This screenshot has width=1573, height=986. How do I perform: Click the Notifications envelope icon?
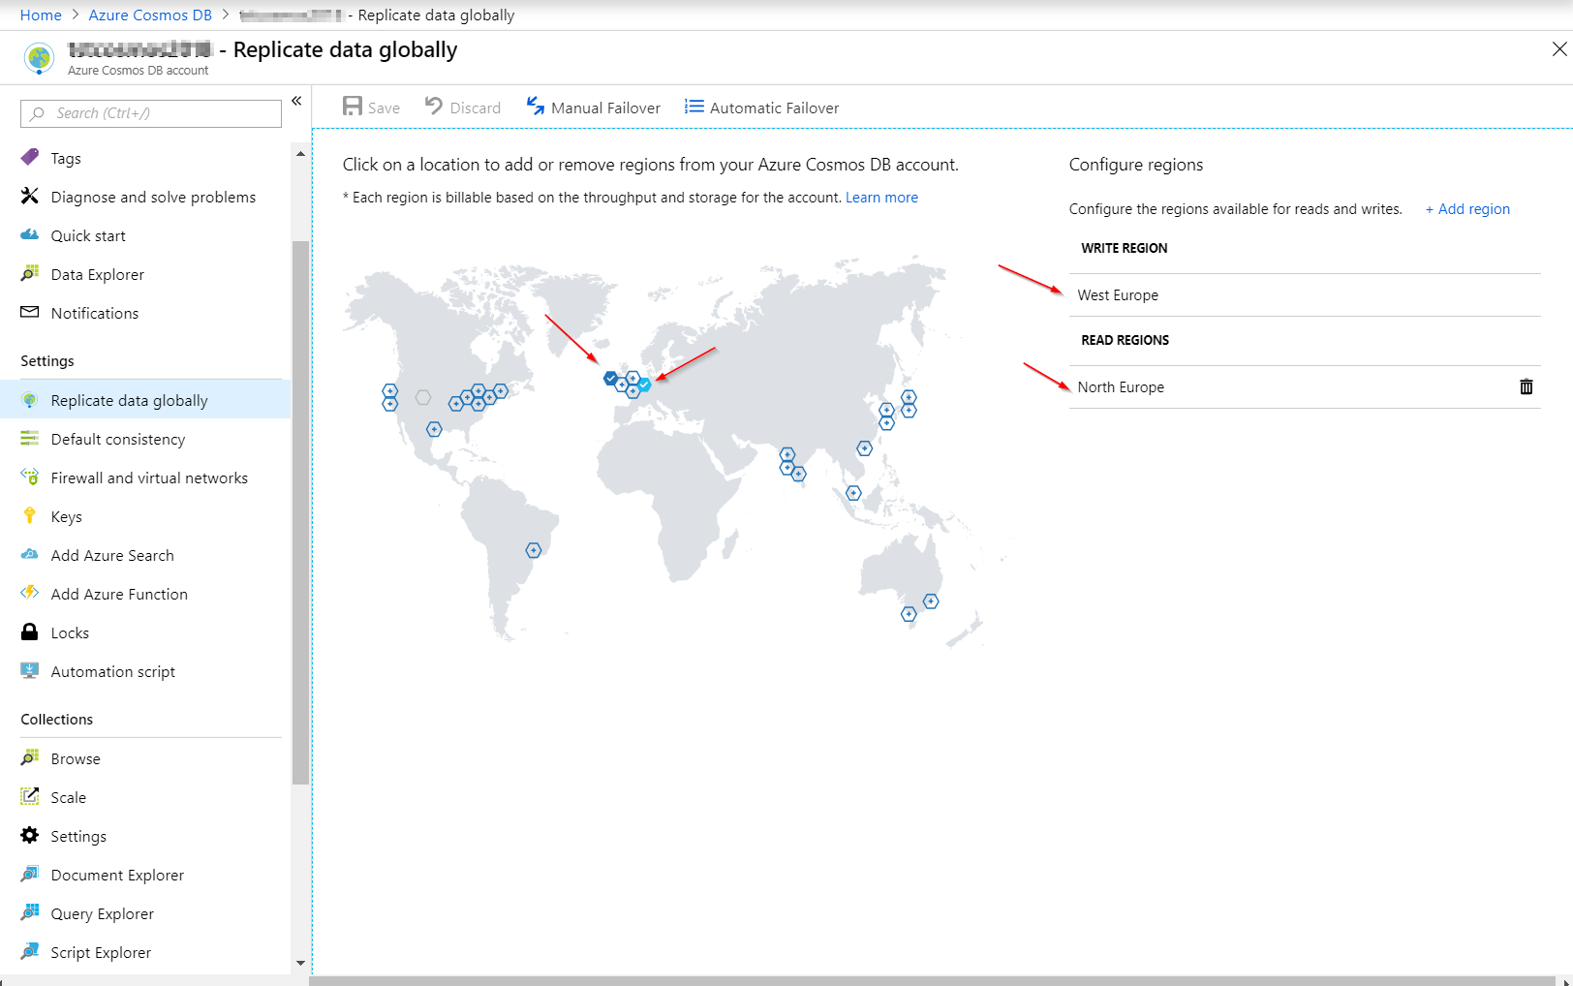[30, 312]
